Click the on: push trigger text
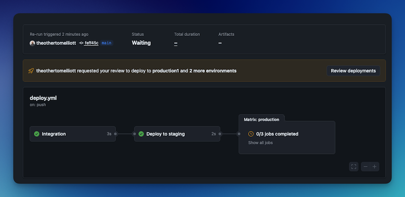 tap(37, 105)
